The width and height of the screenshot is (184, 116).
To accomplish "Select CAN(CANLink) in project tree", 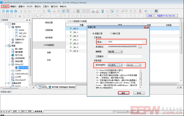I will click(22, 74).
